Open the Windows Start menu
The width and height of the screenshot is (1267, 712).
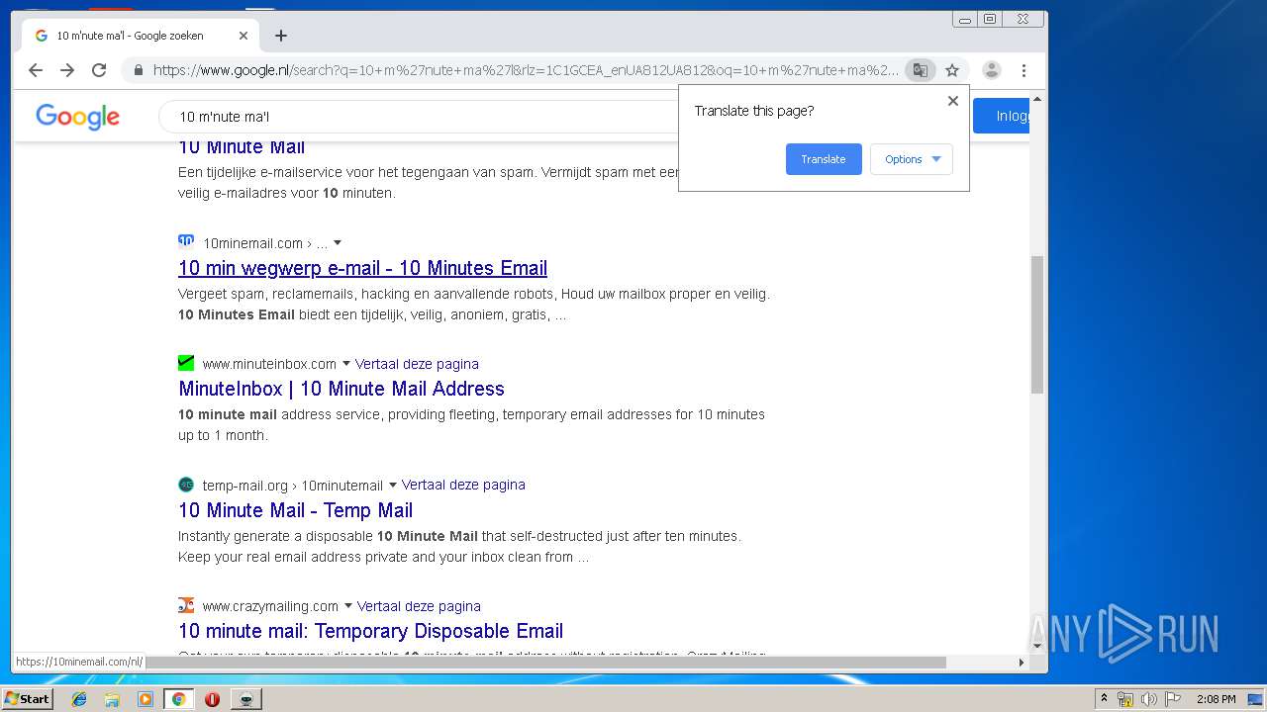click(x=28, y=699)
